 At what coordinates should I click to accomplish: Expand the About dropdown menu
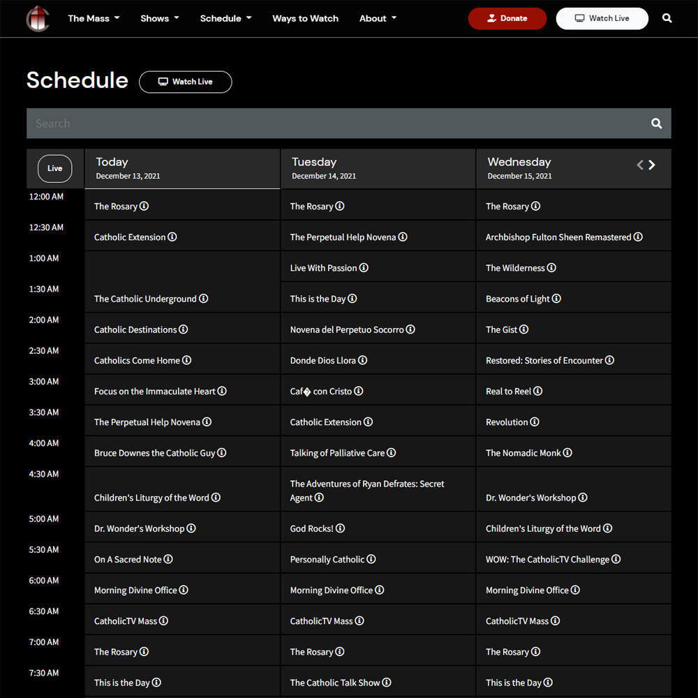click(378, 18)
